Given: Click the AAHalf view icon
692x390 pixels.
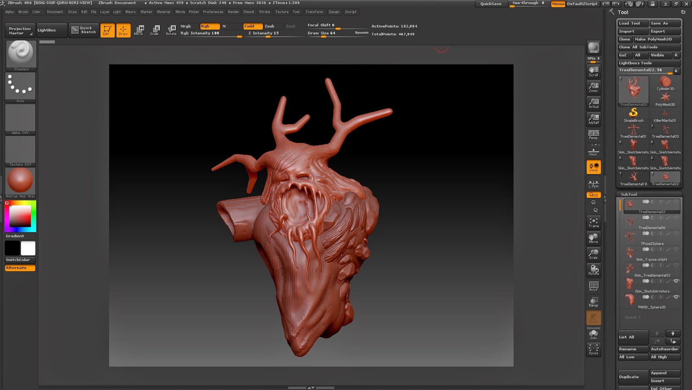Looking at the screenshot, I should pos(593,118).
